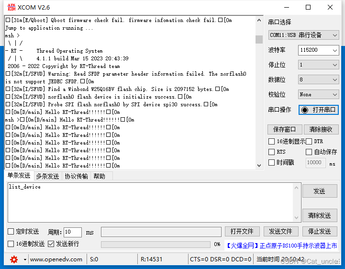Click the 'norflash0 flash device is initialize success' line
This screenshot has height=269, width=345.
click(99, 97)
